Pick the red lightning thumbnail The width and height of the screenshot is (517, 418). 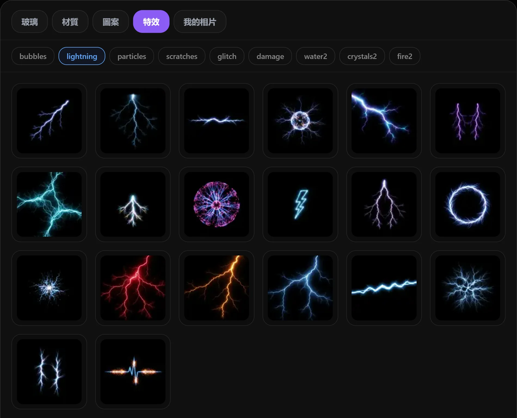pos(133,288)
